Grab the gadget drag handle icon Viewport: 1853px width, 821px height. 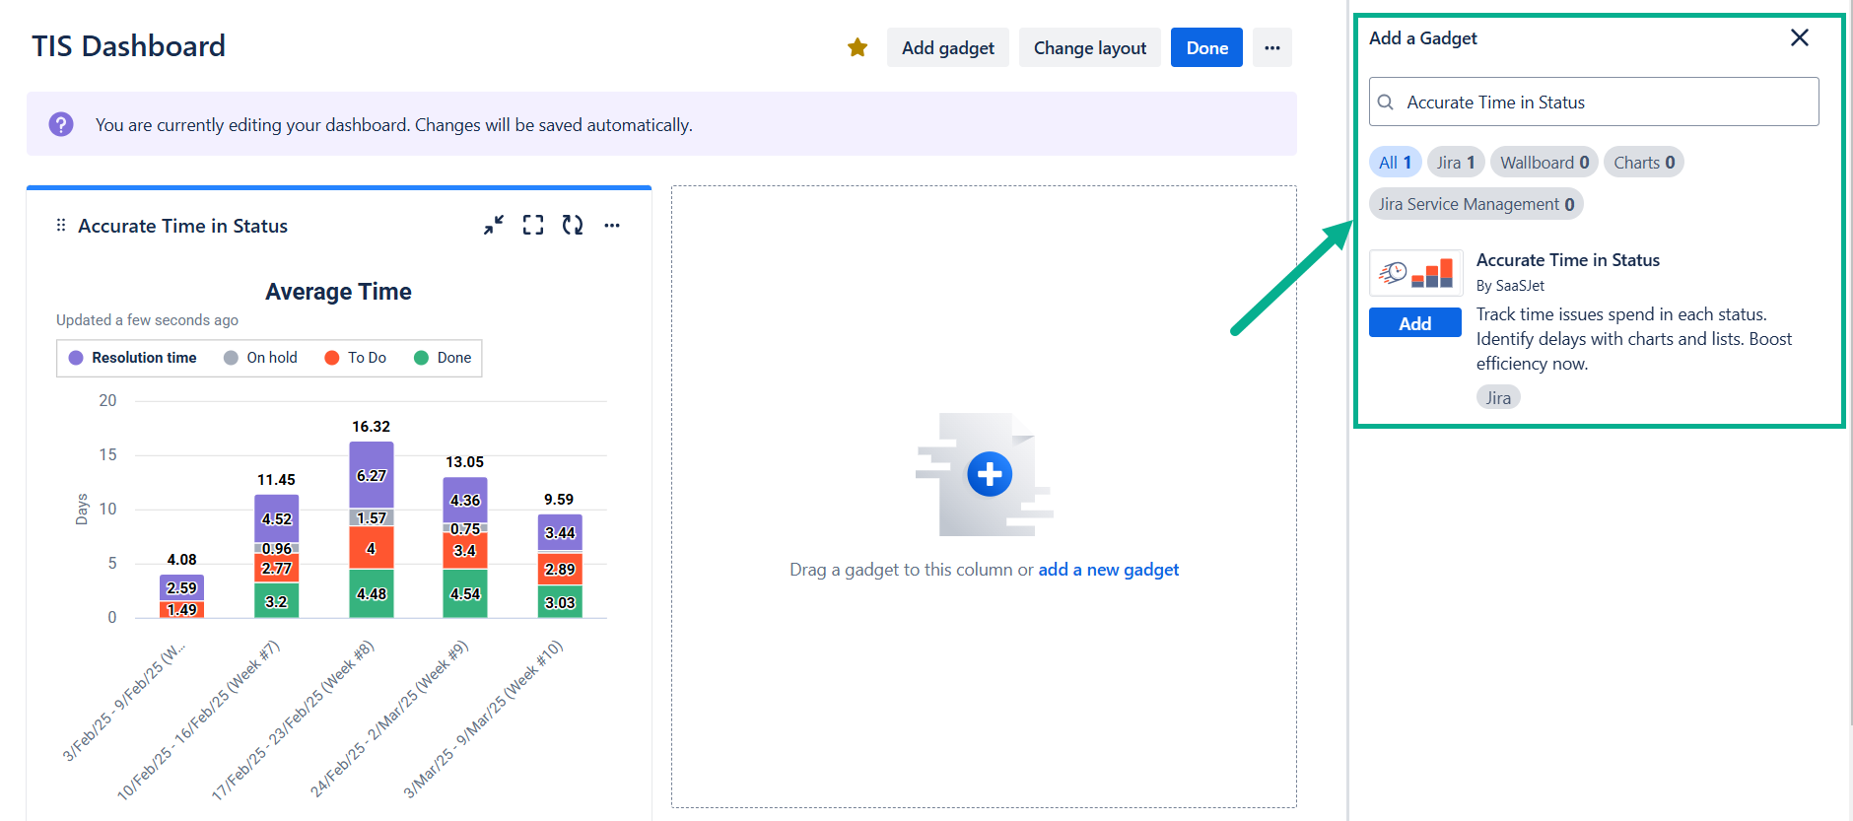click(61, 226)
